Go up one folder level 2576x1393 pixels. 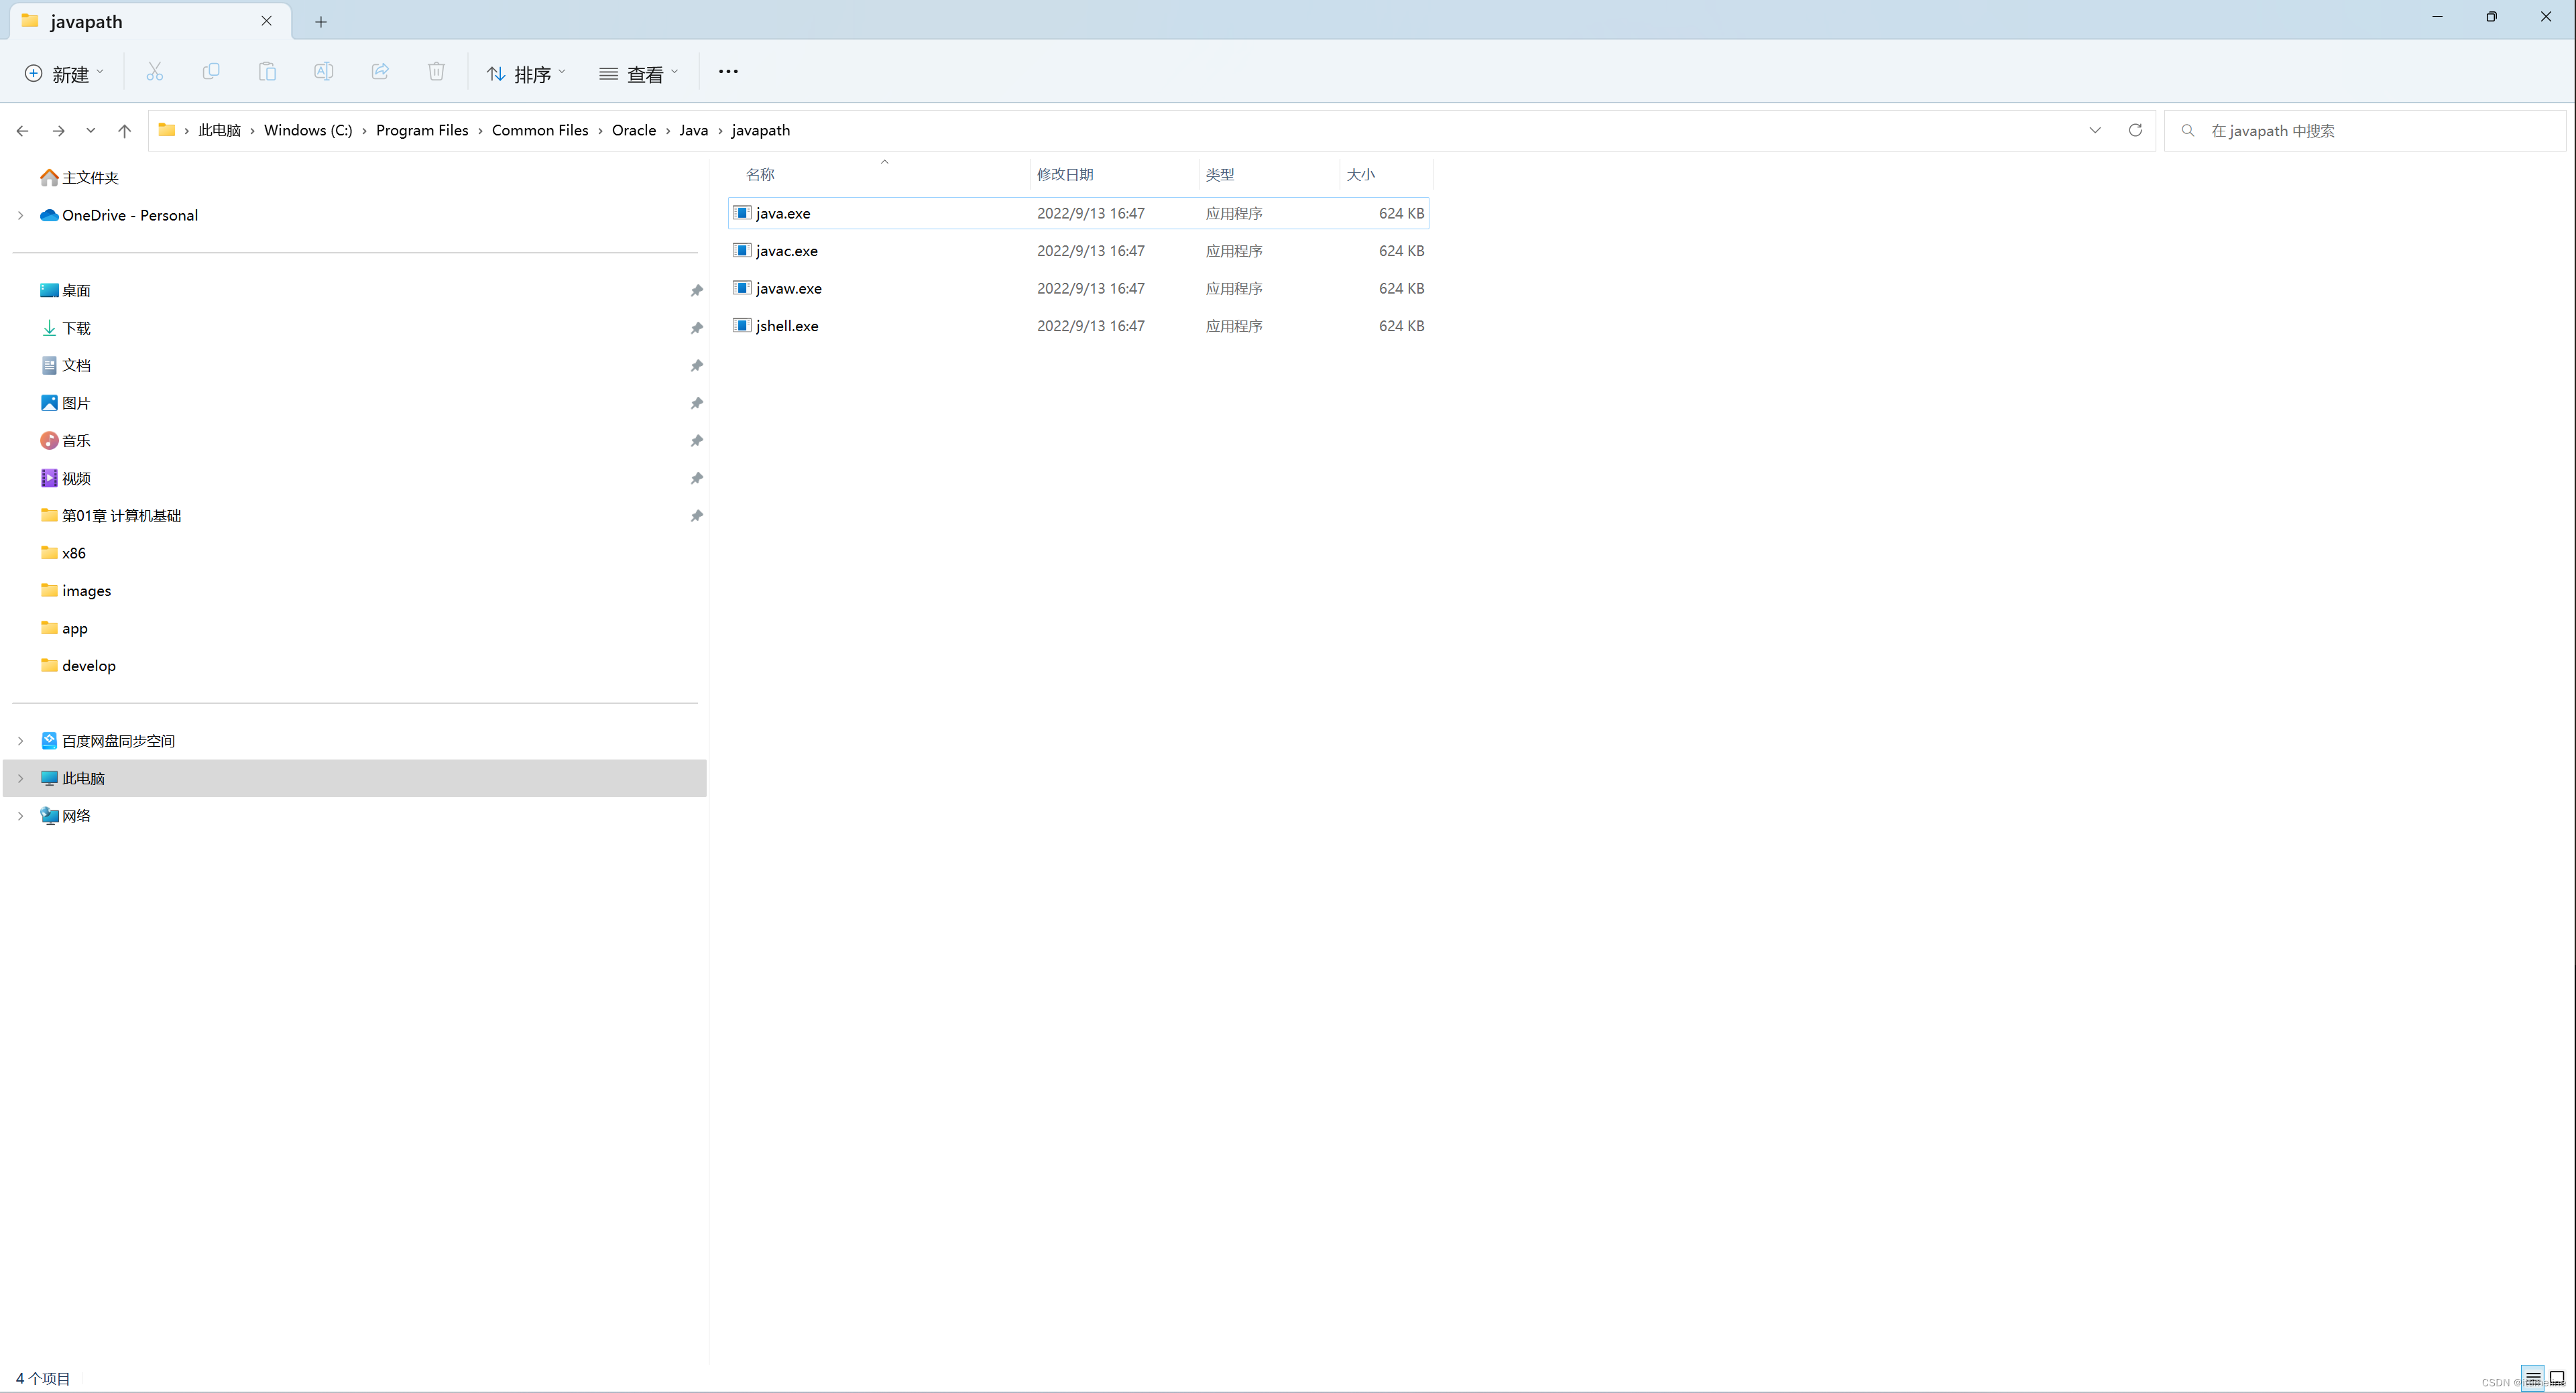click(124, 131)
